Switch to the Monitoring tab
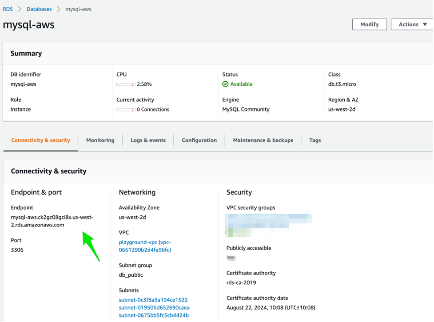Image resolution: width=434 pixels, height=322 pixels. [x=100, y=140]
